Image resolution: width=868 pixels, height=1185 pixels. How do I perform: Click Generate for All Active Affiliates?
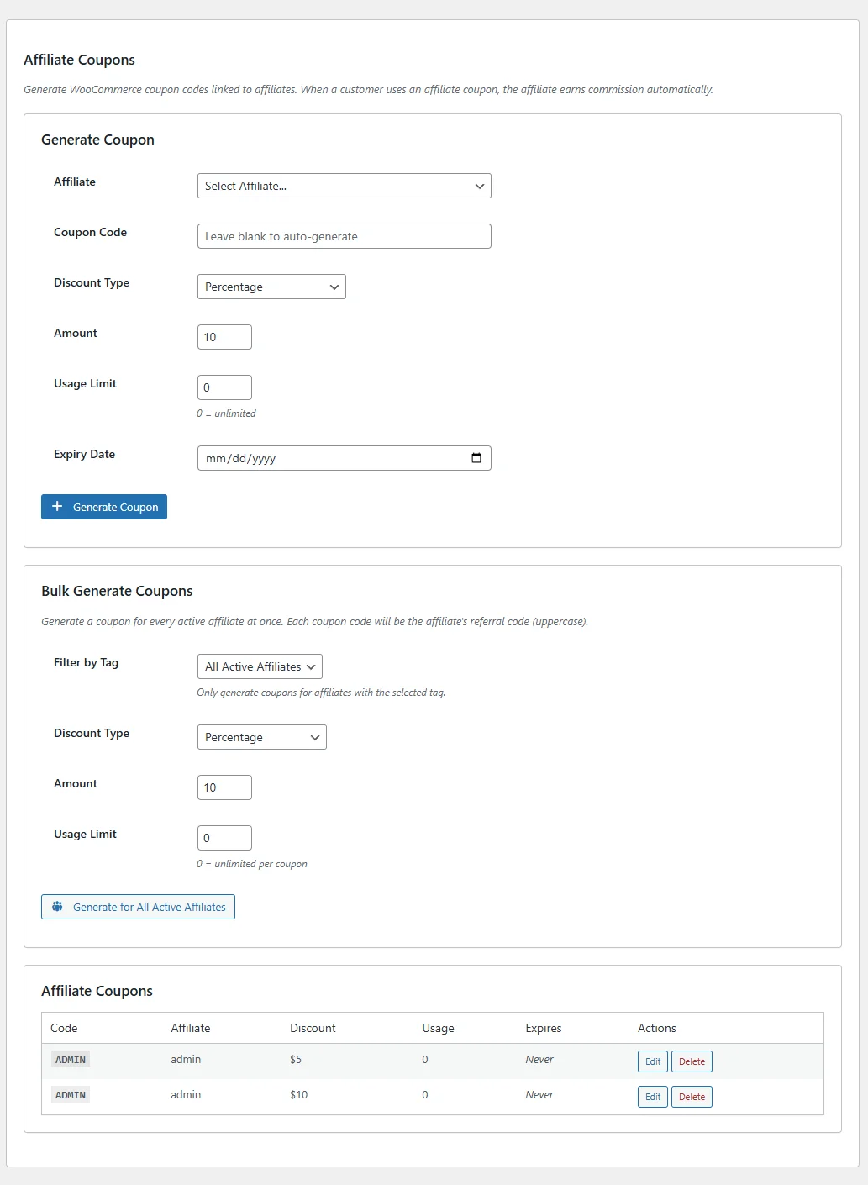click(x=138, y=906)
